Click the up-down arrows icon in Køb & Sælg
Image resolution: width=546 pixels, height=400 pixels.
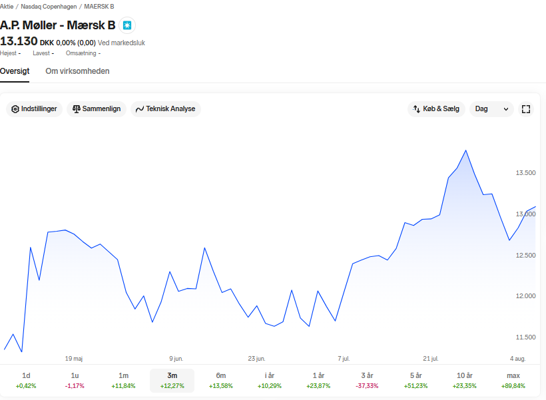click(x=416, y=109)
